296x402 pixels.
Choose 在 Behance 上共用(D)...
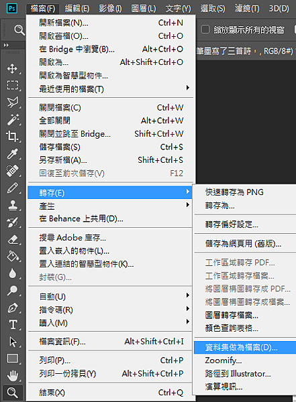click(110, 218)
